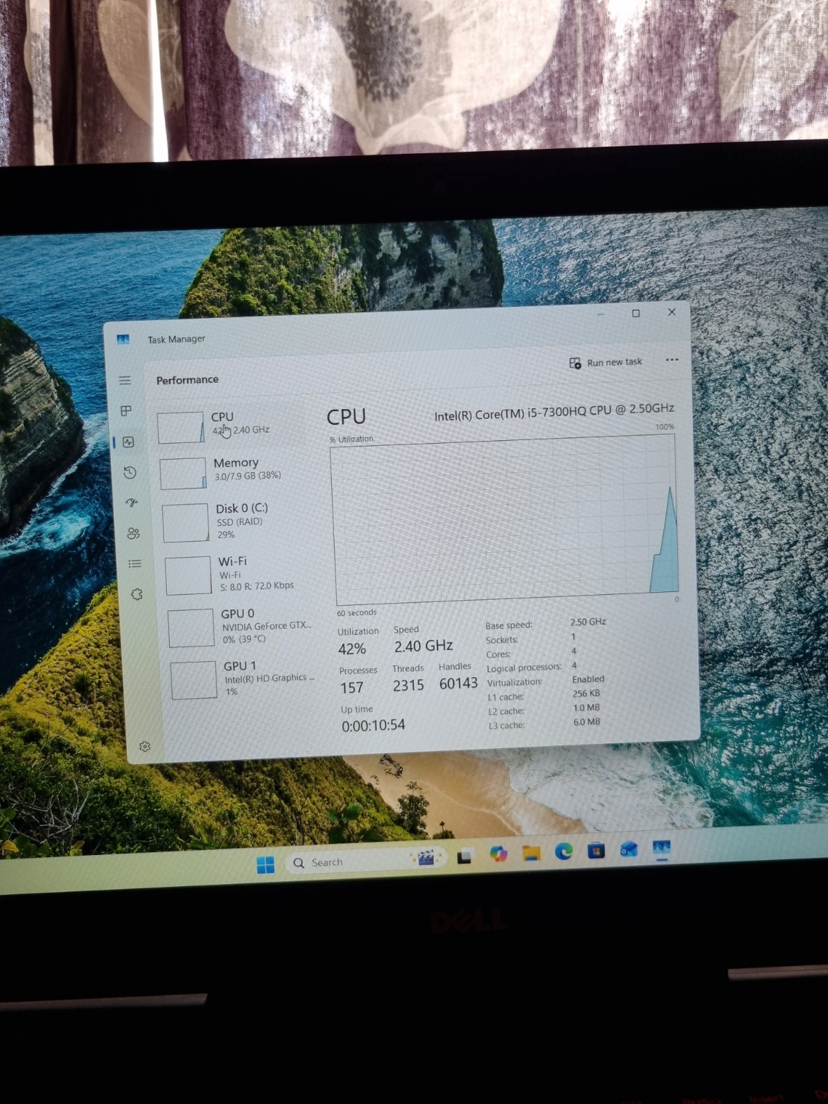Open the three-dot more options menu
This screenshot has width=828, height=1104.
point(671,359)
